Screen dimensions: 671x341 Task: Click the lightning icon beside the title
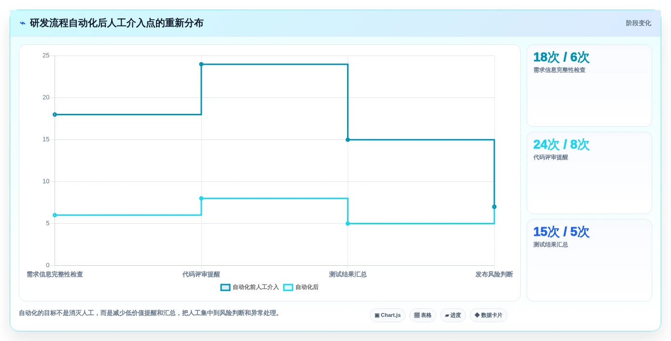point(23,23)
